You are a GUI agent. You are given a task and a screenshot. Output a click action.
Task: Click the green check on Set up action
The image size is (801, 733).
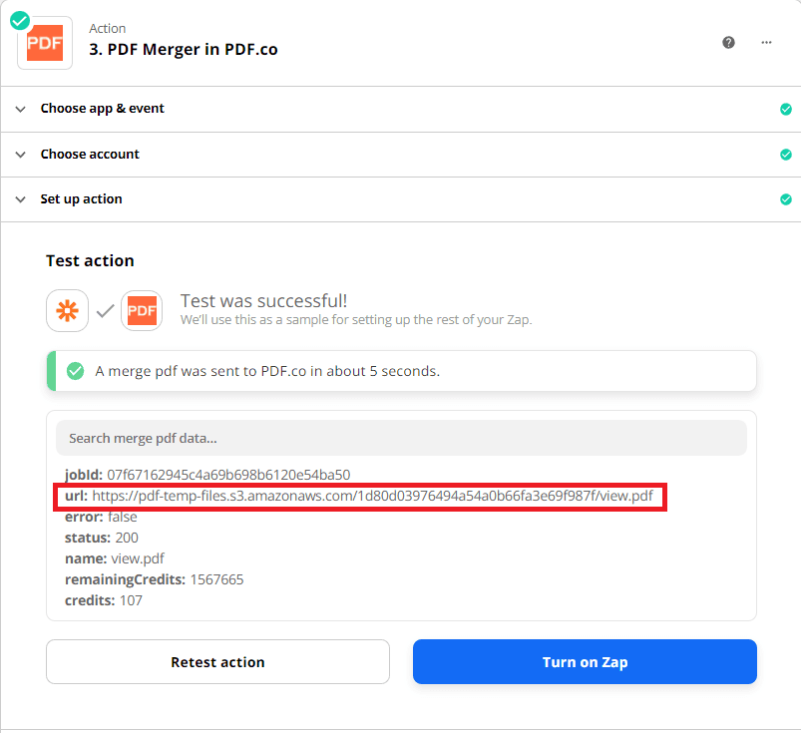(785, 199)
